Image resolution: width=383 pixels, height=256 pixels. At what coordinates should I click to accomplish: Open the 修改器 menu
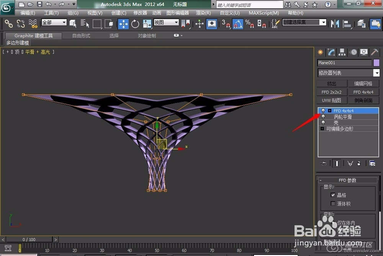pos(140,13)
